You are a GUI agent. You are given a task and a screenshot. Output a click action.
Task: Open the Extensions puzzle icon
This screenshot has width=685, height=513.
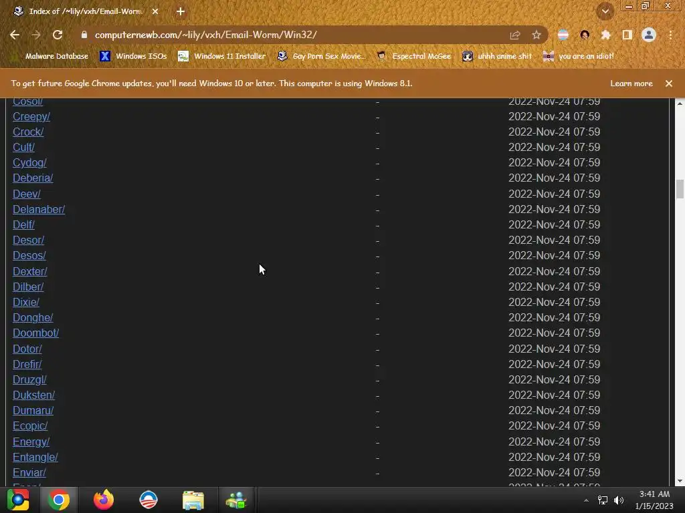[606, 35]
